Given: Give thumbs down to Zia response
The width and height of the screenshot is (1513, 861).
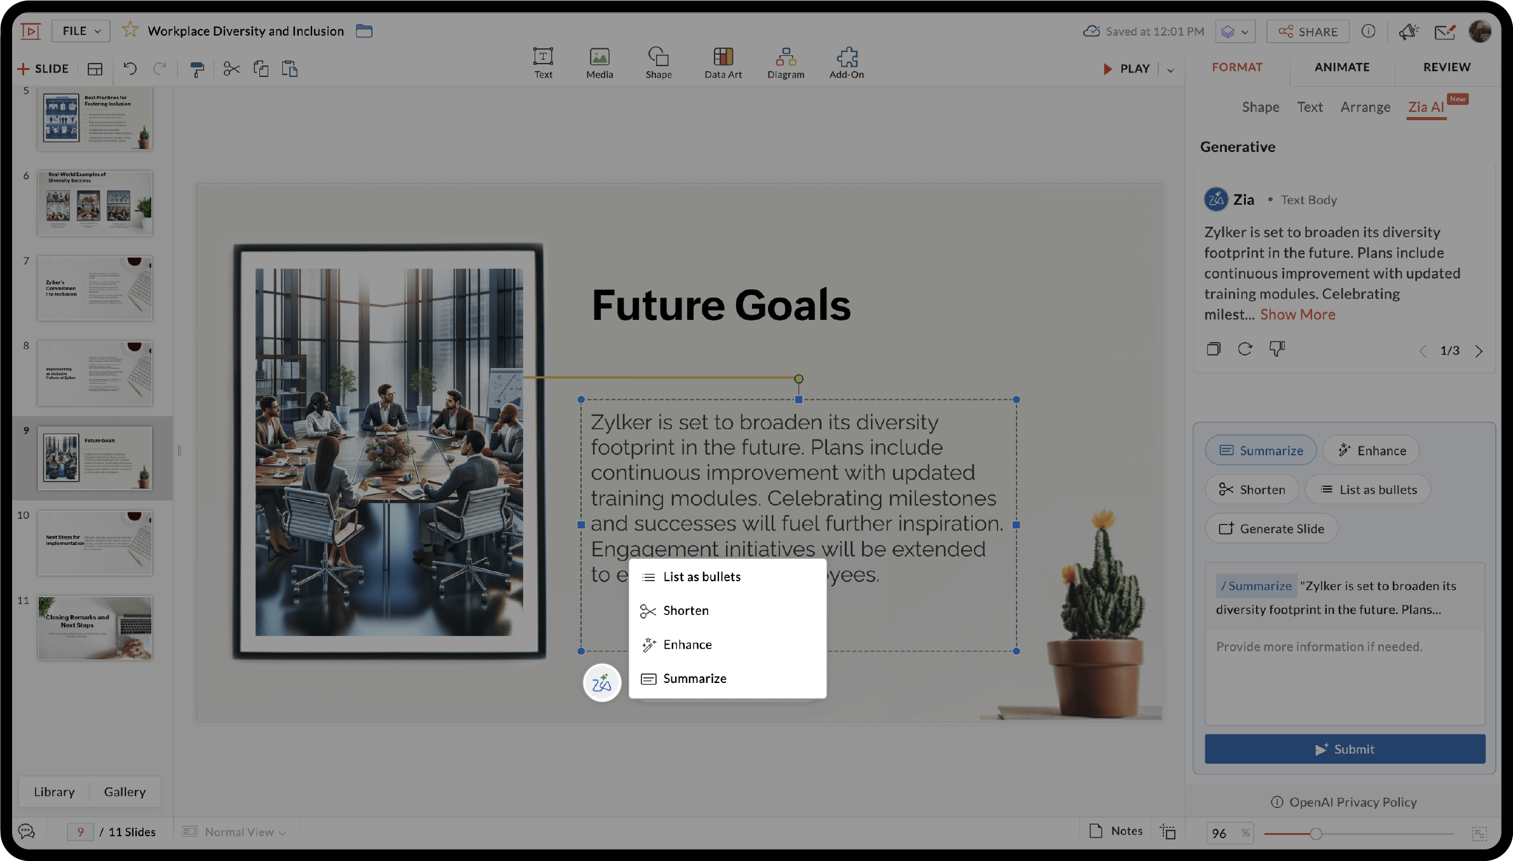Looking at the screenshot, I should coord(1277,349).
